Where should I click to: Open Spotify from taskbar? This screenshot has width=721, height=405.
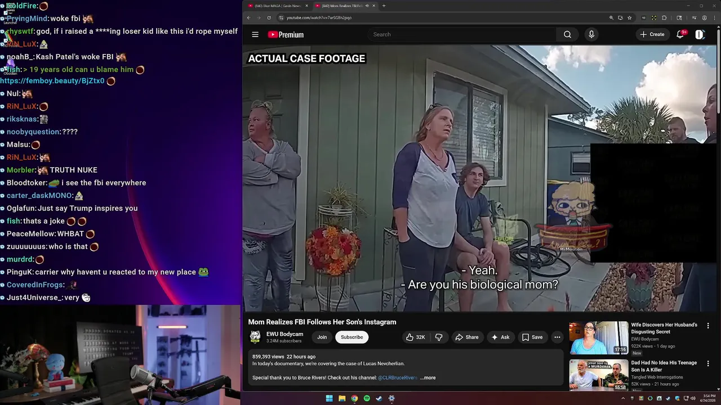point(367,398)
